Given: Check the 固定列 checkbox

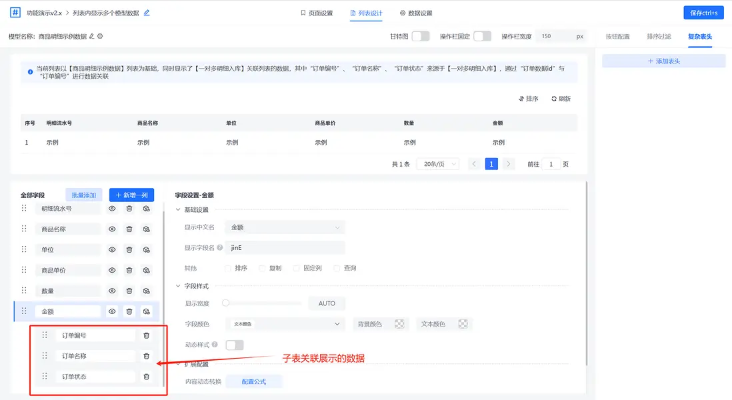Looking at the screenshot, I should tap(296, 268).
